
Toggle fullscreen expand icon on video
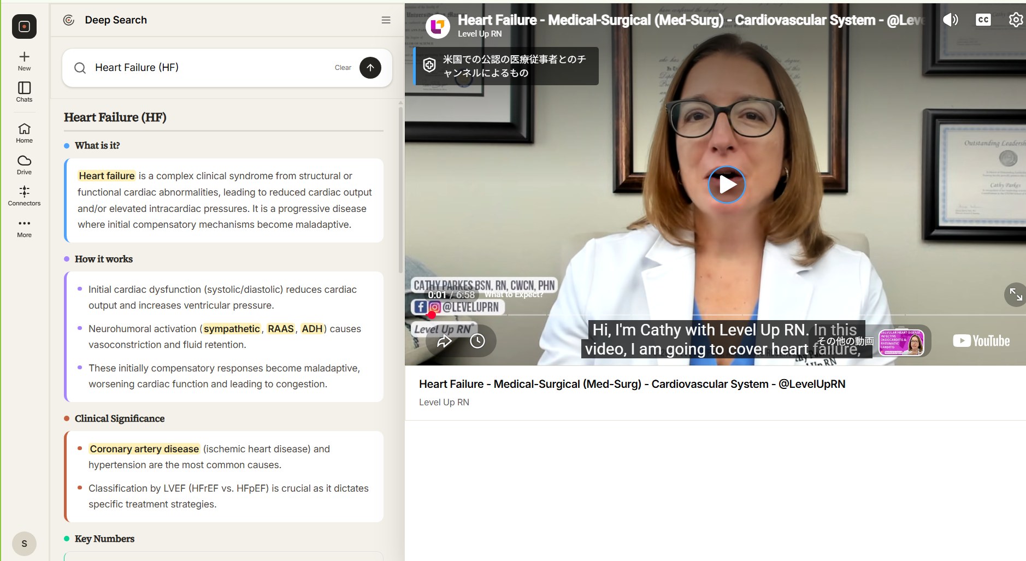pos(1016,295)
